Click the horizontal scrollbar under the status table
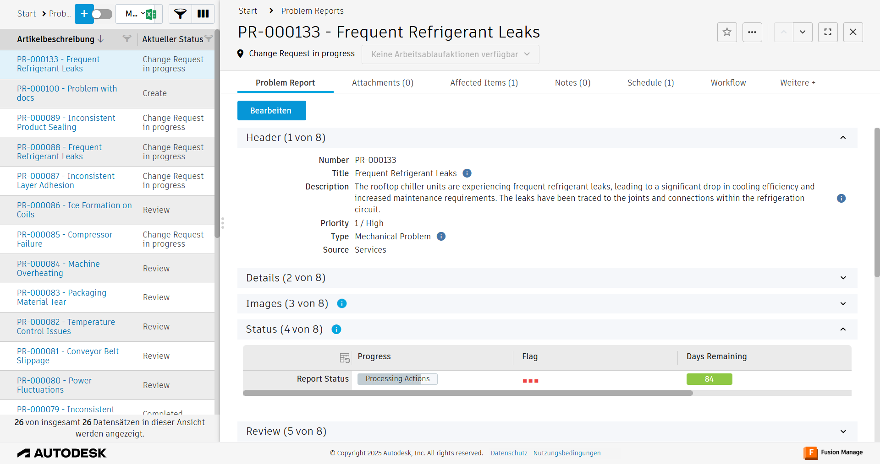The width and height of the screenshot is (880, 464). 468,393
